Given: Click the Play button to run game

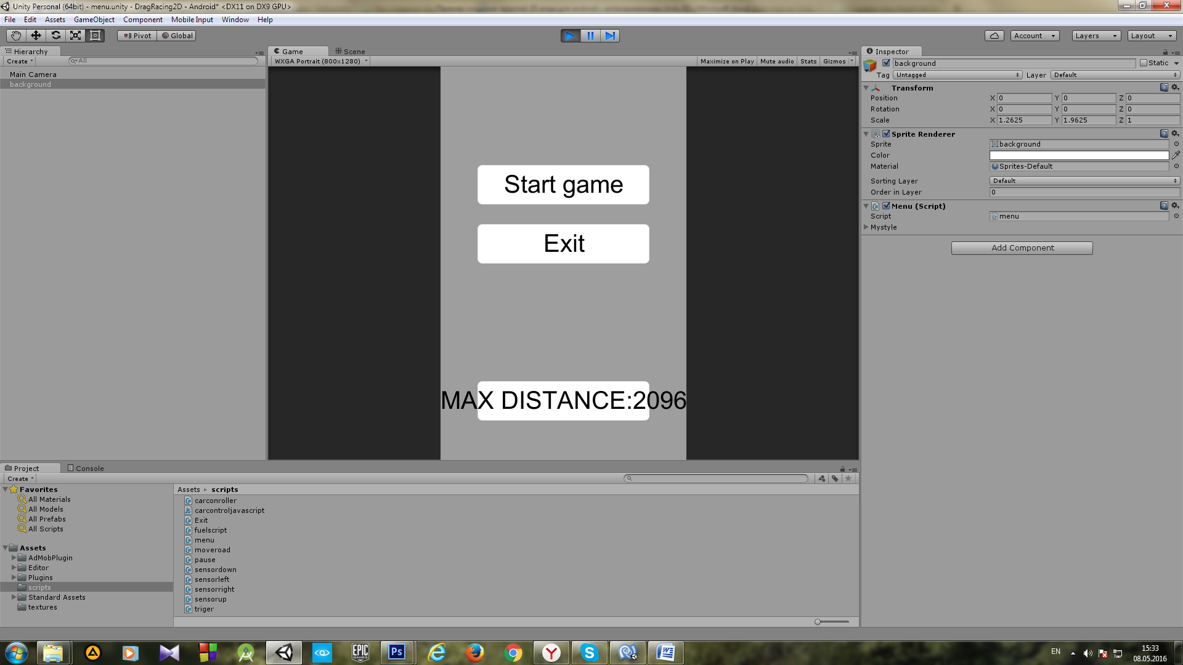Looking at the screenshot, I should 569,35.
